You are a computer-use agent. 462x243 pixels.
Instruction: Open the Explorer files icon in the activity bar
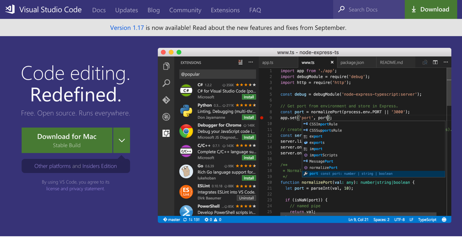tap(166, 66)
